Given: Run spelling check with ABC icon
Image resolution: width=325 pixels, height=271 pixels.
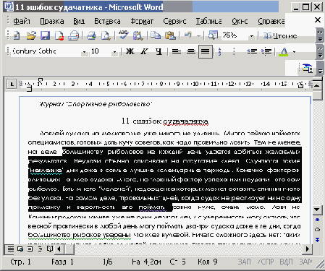Looking at the screenshot, I should (x=124, y=35).
